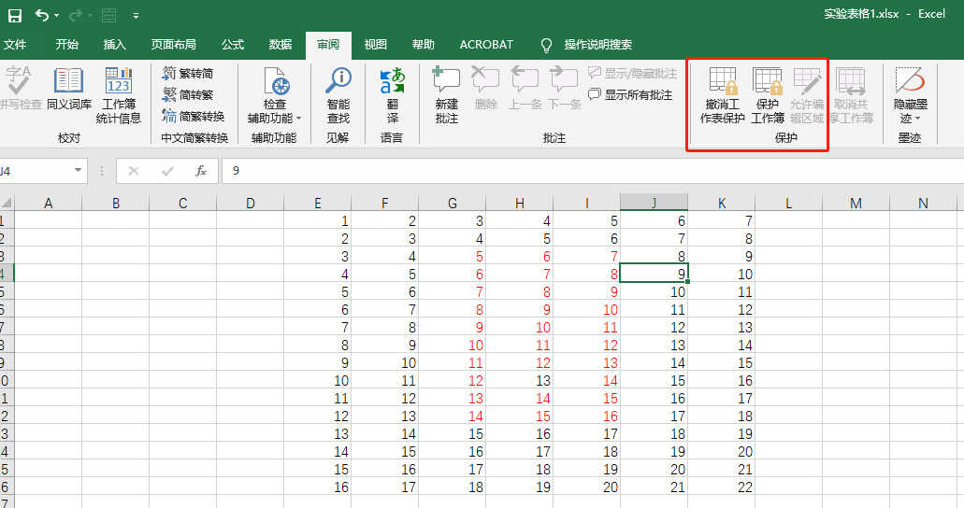Click the formula bar showing 9

[x=592, y=171]
